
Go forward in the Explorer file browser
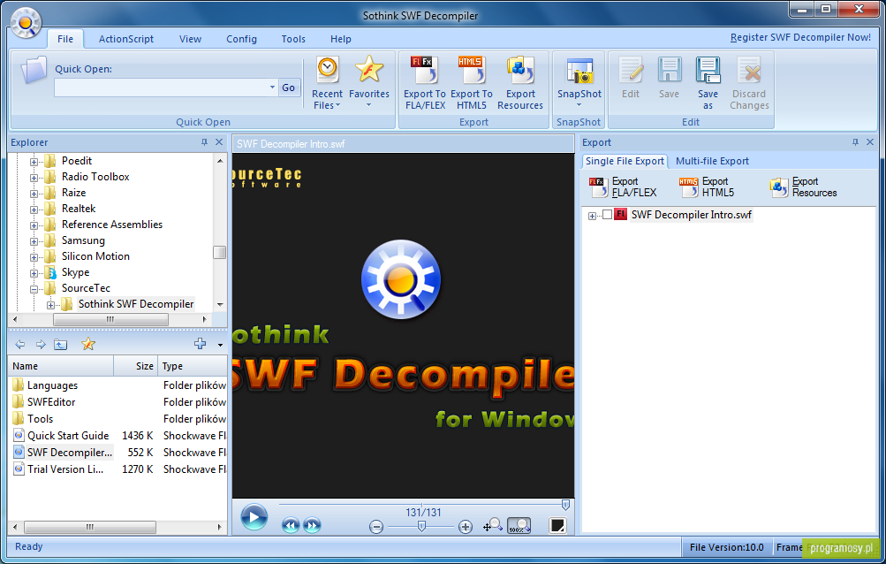41,344
